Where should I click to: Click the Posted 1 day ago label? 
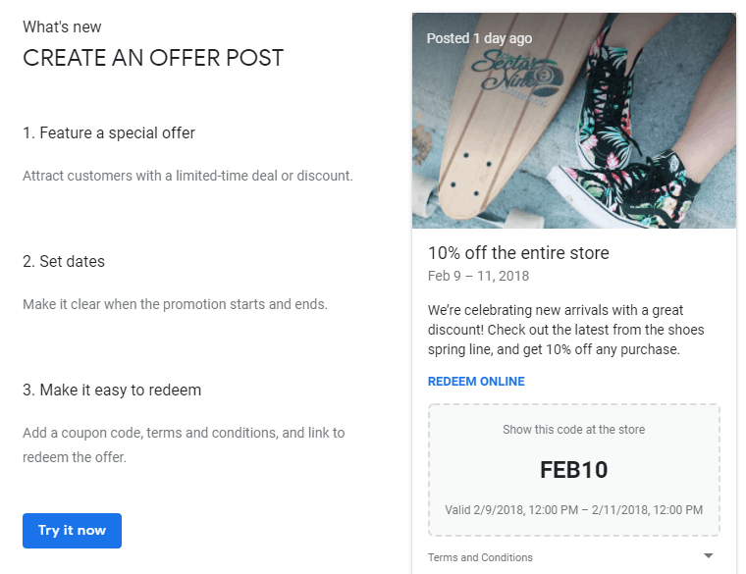point(479,38)
